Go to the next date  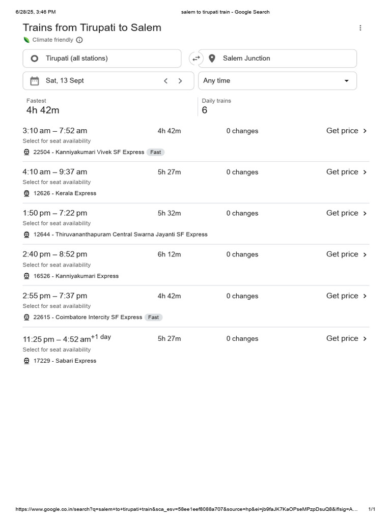180,81
